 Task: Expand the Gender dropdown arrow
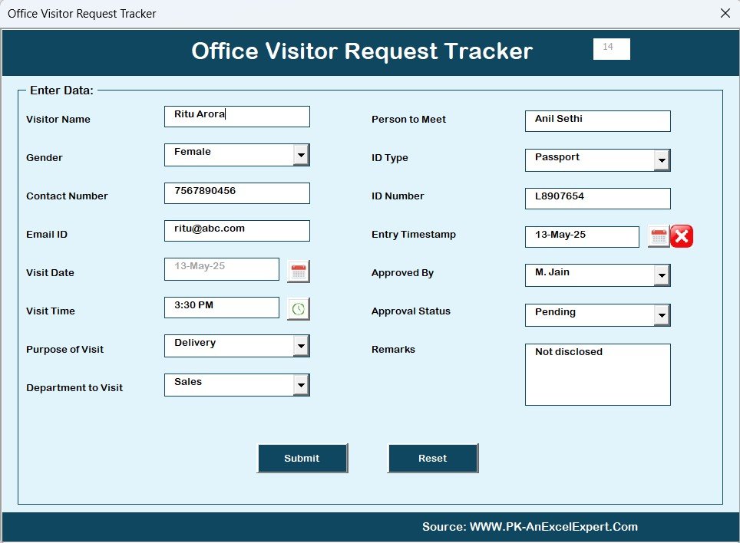pos(301,155)
